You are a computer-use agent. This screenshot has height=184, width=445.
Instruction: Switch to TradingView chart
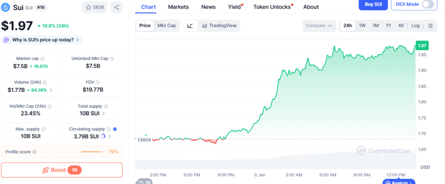pyautogui.click(x=219, y=26)
